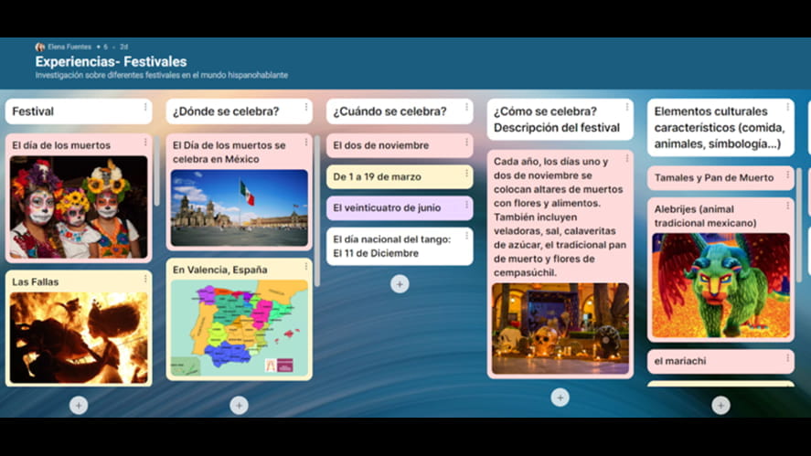Add a post under ¿Cuándo se celebra? column
Image resolution: width=811 pixels, height=456 pixels.
(400, 283)
